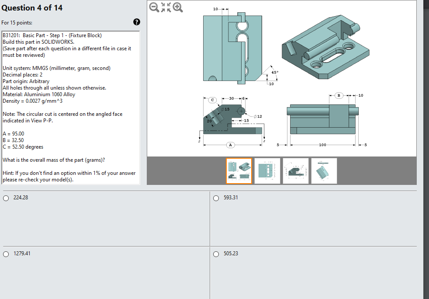This screenshot has width=429, height=299.
Task: Select the answer option 505.23
Action: tap(216, 254)
